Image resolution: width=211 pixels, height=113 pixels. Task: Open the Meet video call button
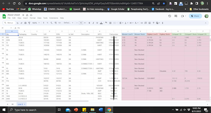[183, 16]
